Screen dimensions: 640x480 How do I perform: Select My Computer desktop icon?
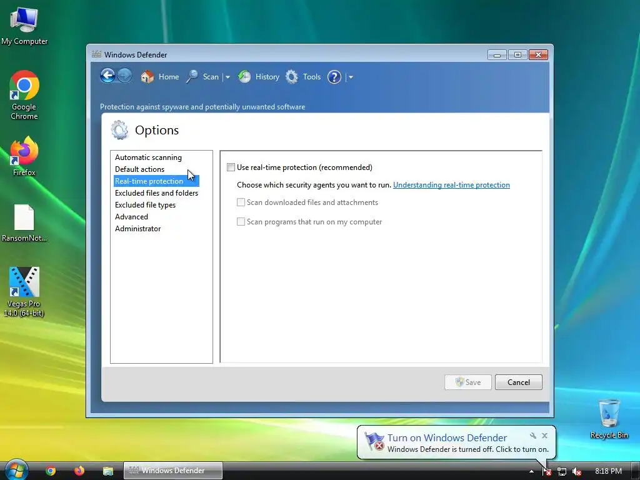[24, 26]
